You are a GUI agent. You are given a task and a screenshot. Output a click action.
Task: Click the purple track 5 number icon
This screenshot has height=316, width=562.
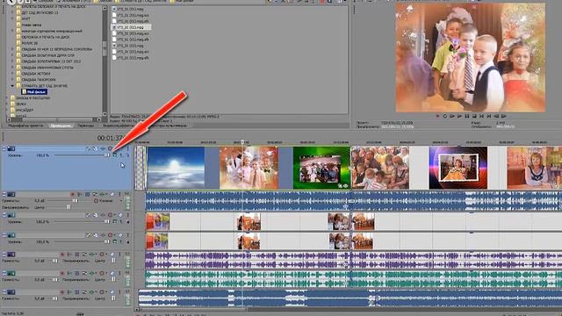pyautogui.click(x=11, y=255)
